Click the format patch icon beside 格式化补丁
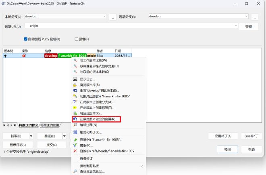This screenshot has width=266, height=175. (x=75, y=132)
